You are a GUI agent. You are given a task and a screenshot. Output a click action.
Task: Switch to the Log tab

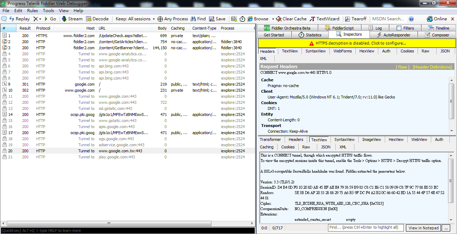374,28
